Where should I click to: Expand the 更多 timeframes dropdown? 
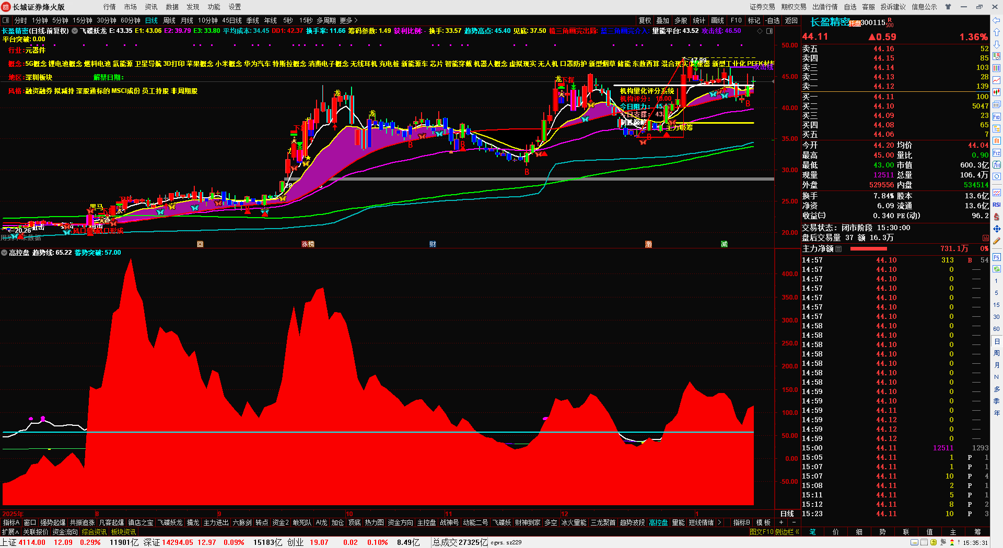[348, 20]
